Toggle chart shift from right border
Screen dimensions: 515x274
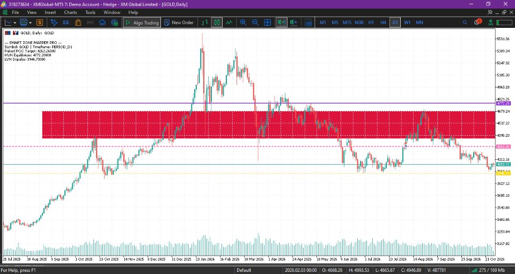point(293,23)
